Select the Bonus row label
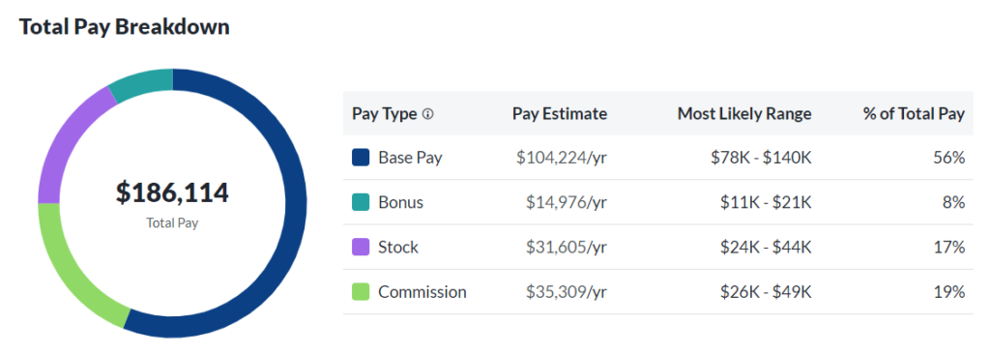Screen dimensions: 990x354 401,202
